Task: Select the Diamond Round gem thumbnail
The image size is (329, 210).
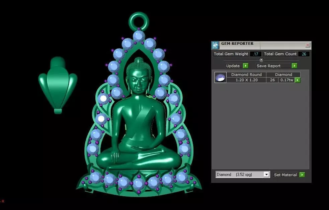Action: [x=220, y=77]
